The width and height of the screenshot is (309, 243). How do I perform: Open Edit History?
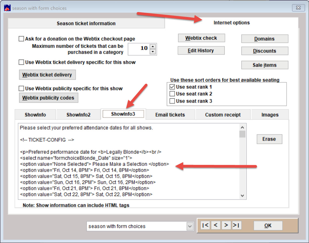tap(201, 50)
